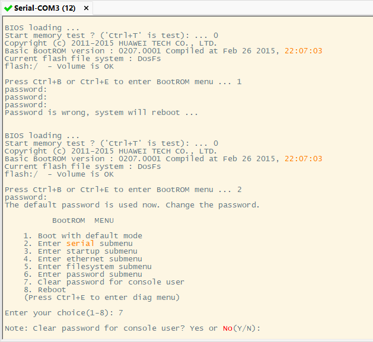The height and width of the screenshot is (342, 373).
Task: Click 'Enter ethernet submenu' menu line
Action: (x=83, y=259)
